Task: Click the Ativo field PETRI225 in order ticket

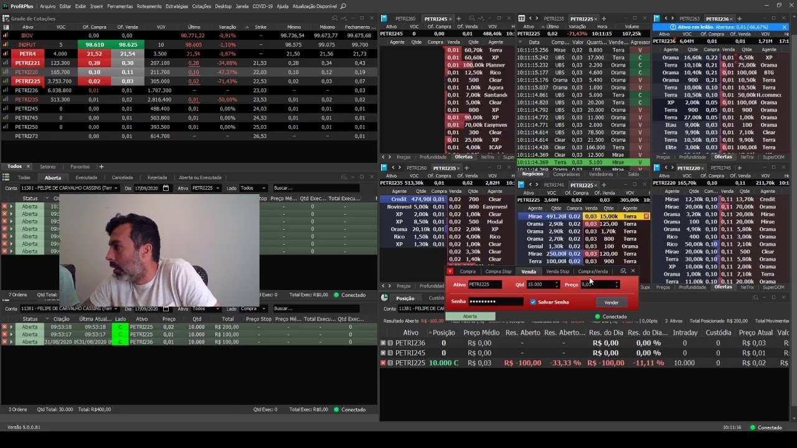Action: 485,284
